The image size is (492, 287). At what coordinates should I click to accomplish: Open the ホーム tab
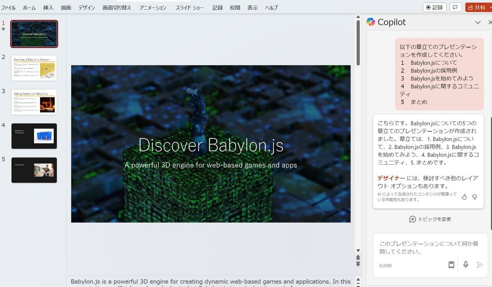(x=29, y=8)
